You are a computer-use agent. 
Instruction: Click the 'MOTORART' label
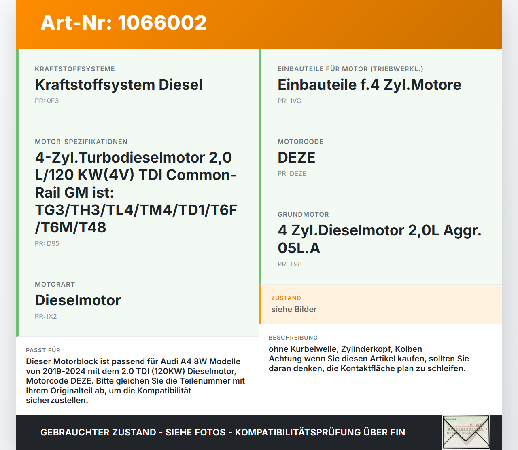pyautogui.click(x=55, y=285)
